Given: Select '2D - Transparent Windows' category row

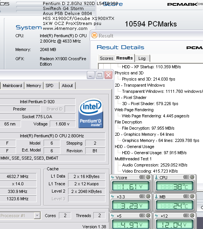Looking at the screenshot, I should [140, 85].
